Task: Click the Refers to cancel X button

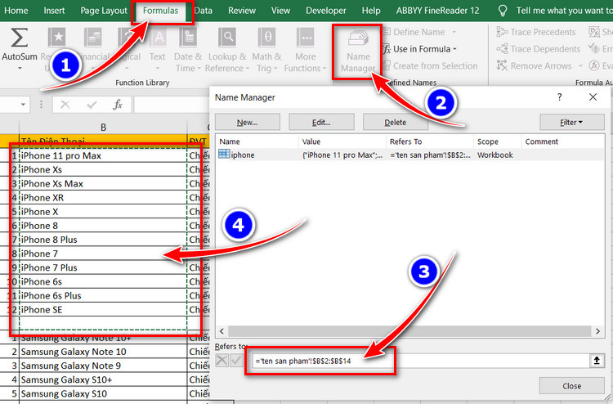Action: pos(221,361)
